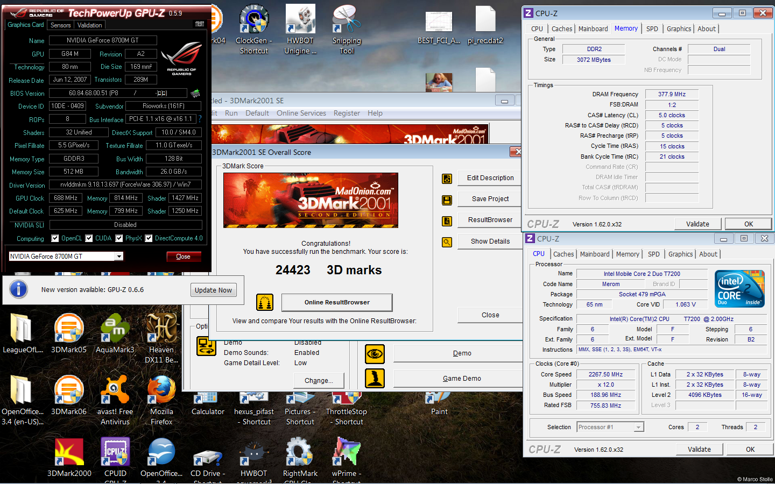Open the avast! Free Antivirus icon
The image size is (775, 484).
pyautogui.click(x=115, y=390)
